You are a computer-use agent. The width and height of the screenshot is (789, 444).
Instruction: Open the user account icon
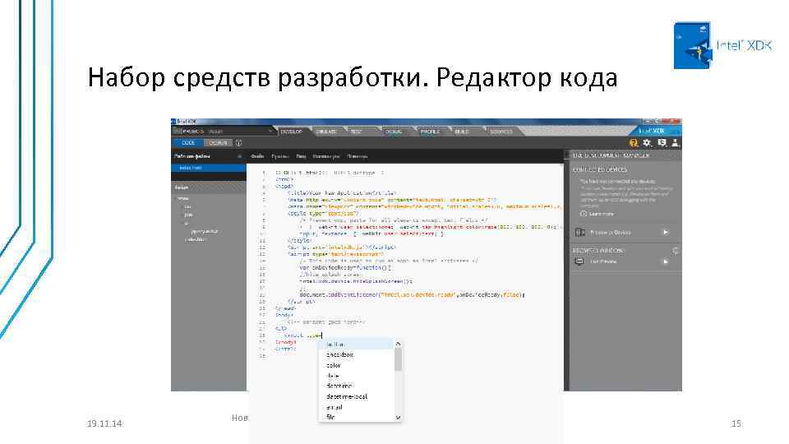(676, 143)
